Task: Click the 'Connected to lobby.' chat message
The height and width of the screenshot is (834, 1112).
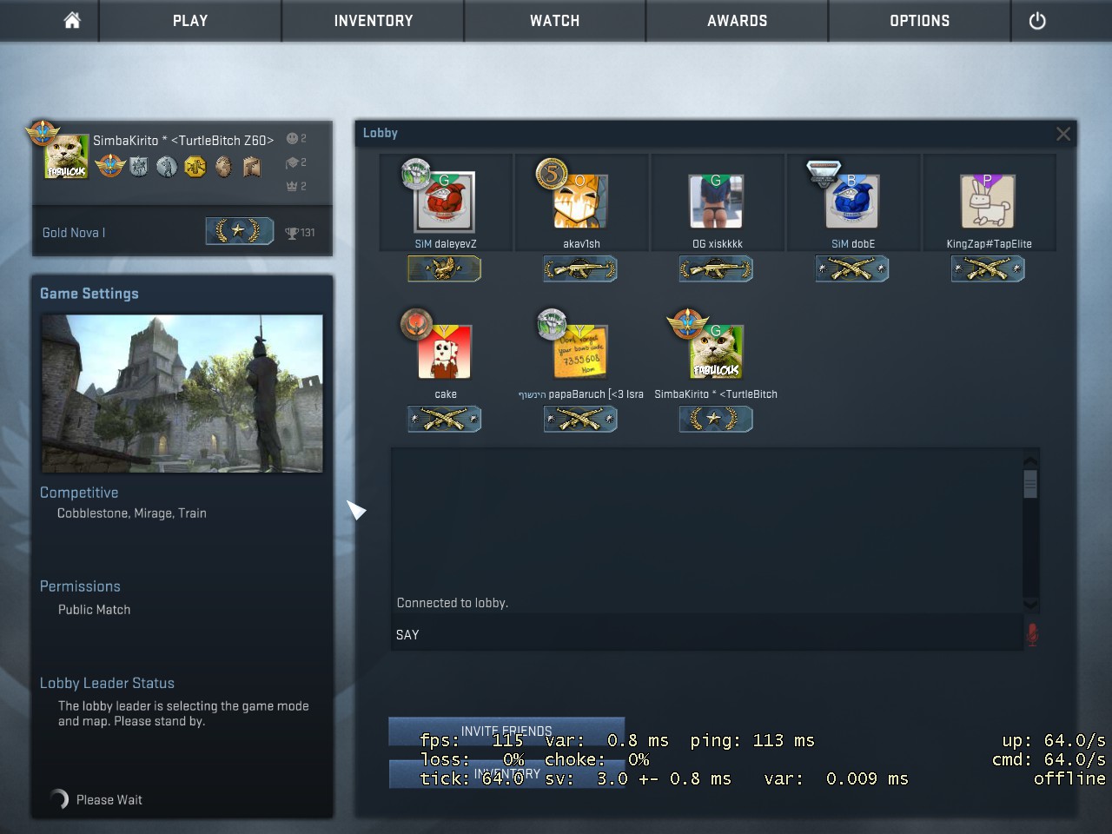Action: click(x=453, y=603)
